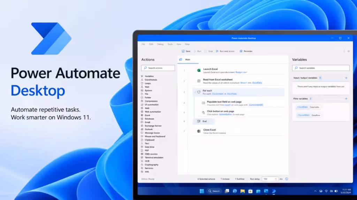Open the View menu

(x=179, y=44)
